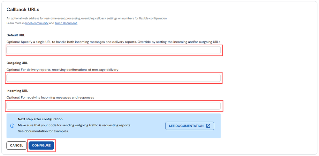Open the Sinch Document link
The image size is (319, 156).
point(66,23)
